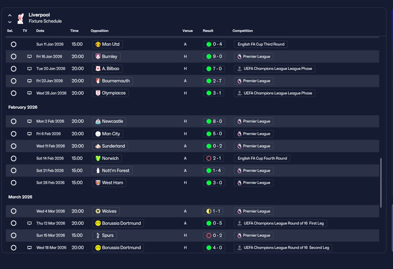This screenshot has height=269, width=393.
Task: Select the Man Utd fixture radio button
Action: 14,44
